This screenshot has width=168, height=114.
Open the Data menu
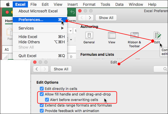pos(119,4)
